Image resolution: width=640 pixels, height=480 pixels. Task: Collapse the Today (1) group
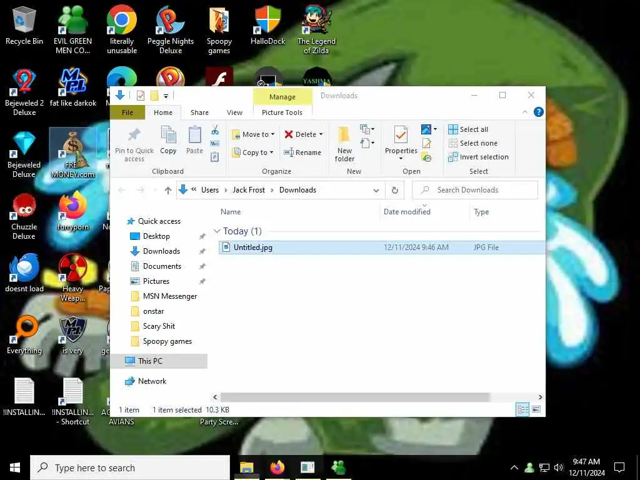[x=217, y=231]
